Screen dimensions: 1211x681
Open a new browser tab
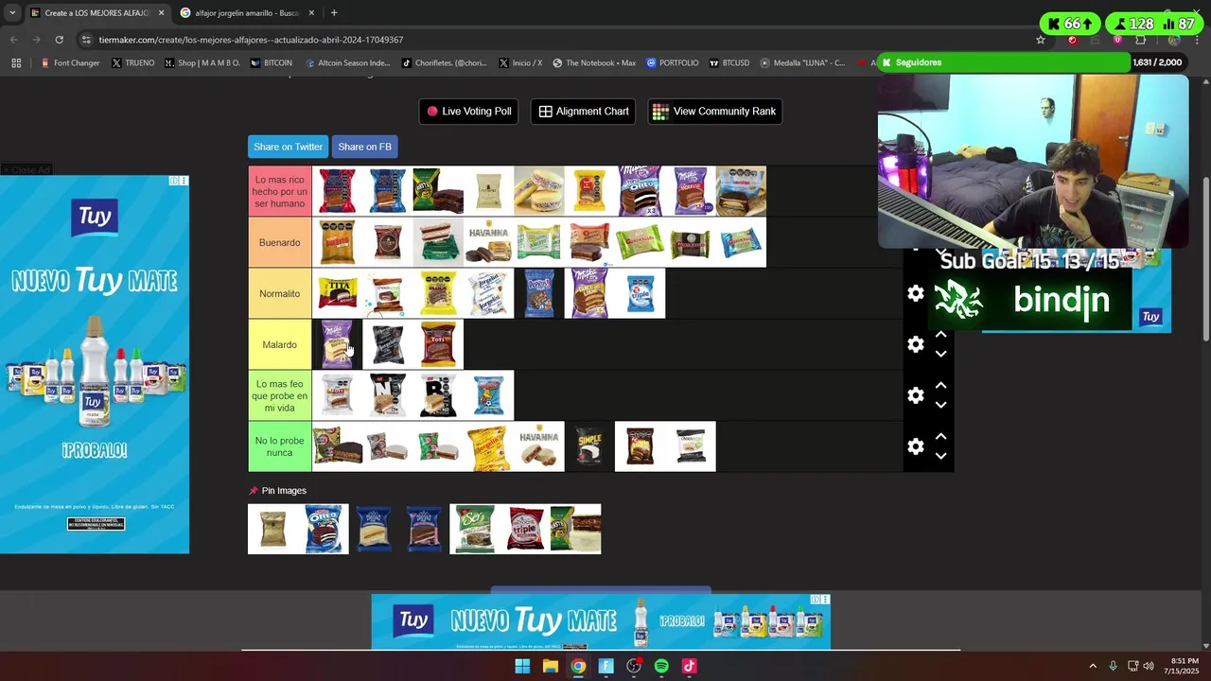[334, 13]
